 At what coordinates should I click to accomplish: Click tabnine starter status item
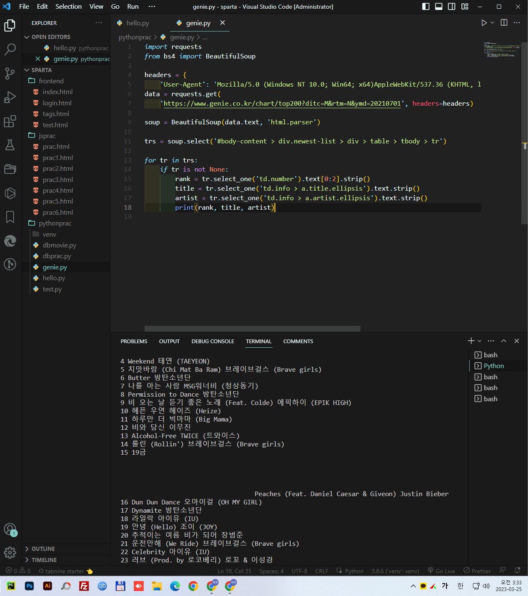click(x=65, y=571)
